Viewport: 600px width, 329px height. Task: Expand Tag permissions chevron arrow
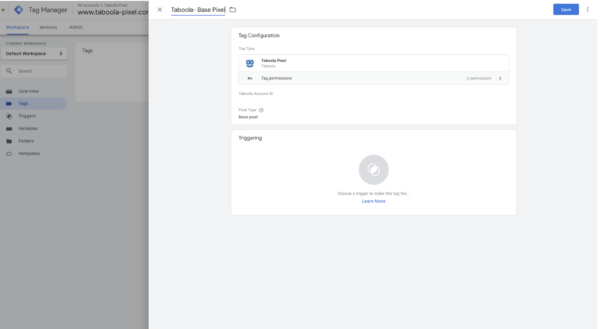coord(500,78)
